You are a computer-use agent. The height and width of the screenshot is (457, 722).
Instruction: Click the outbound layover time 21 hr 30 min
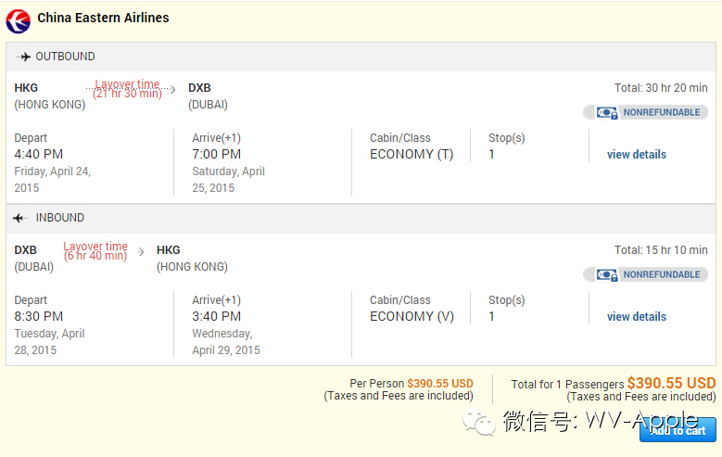[x=127, y=89]
